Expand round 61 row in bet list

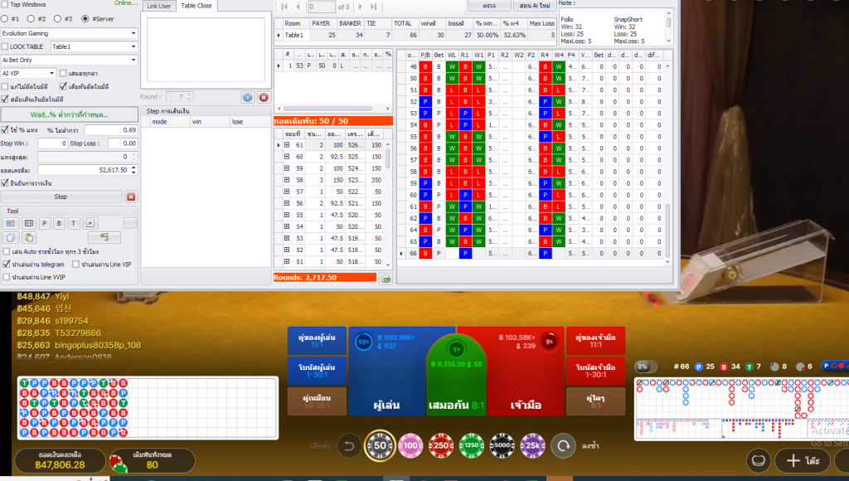point(279,145)
